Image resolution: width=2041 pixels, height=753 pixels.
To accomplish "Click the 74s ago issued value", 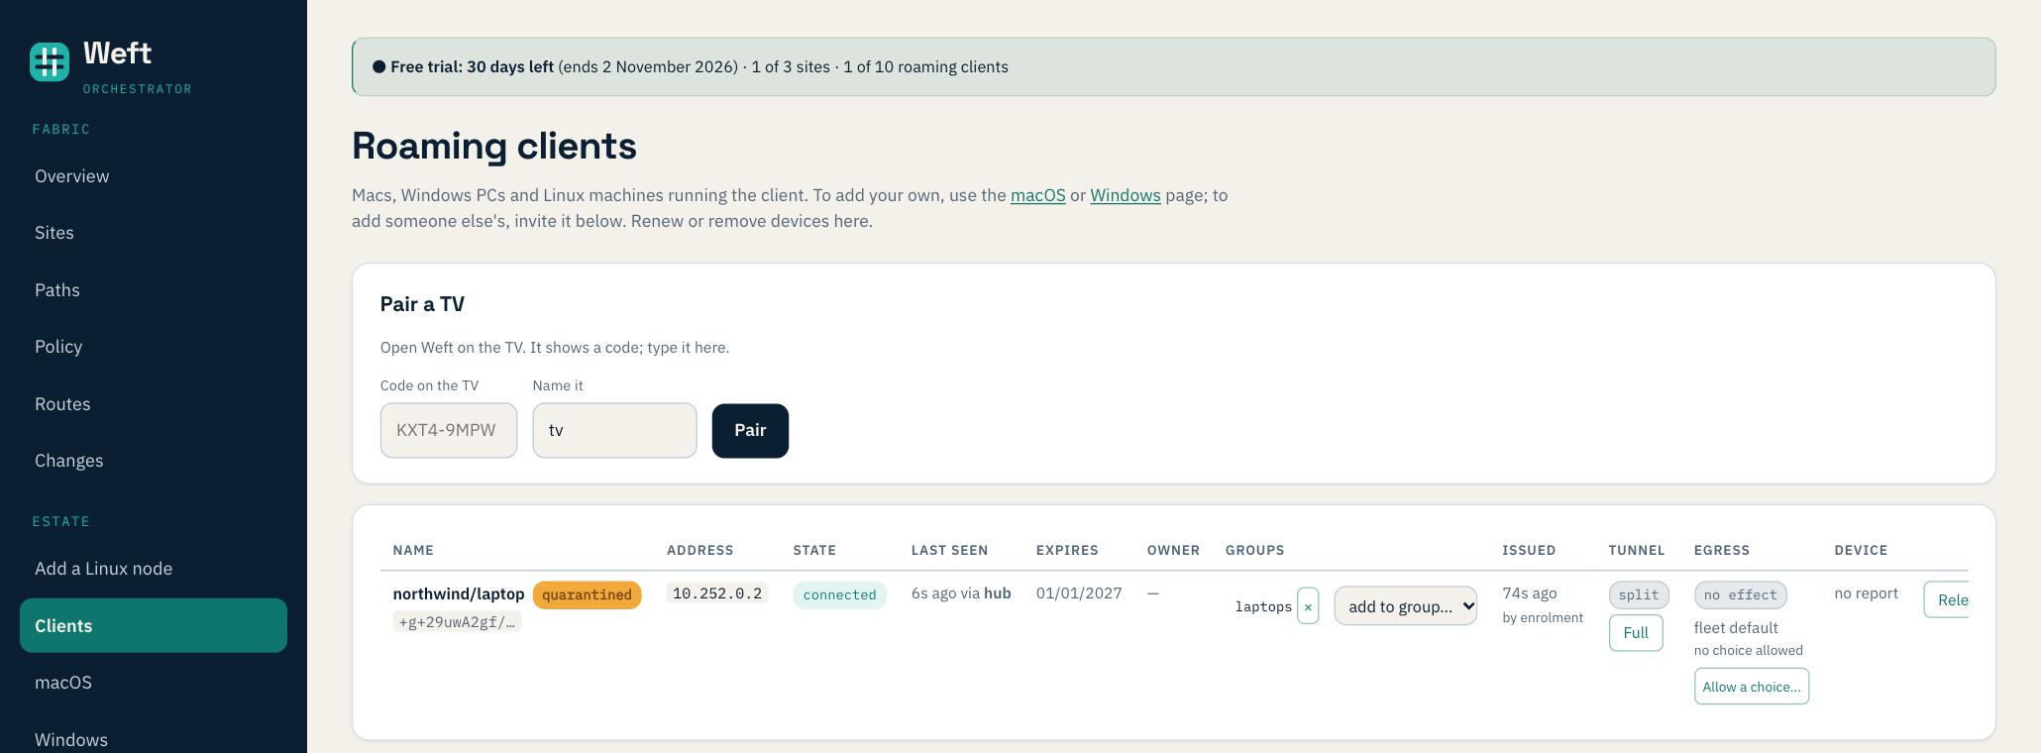I will [x=1530, y=593].
